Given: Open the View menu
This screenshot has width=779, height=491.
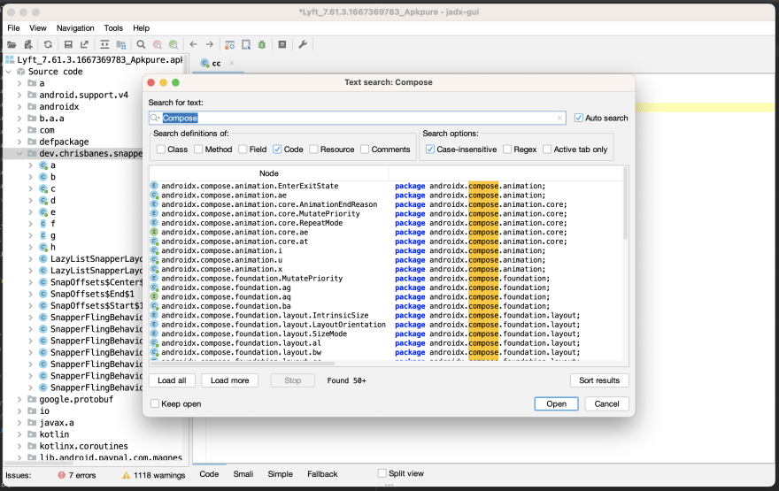Looking at the screenshot, I should [38, 28].
